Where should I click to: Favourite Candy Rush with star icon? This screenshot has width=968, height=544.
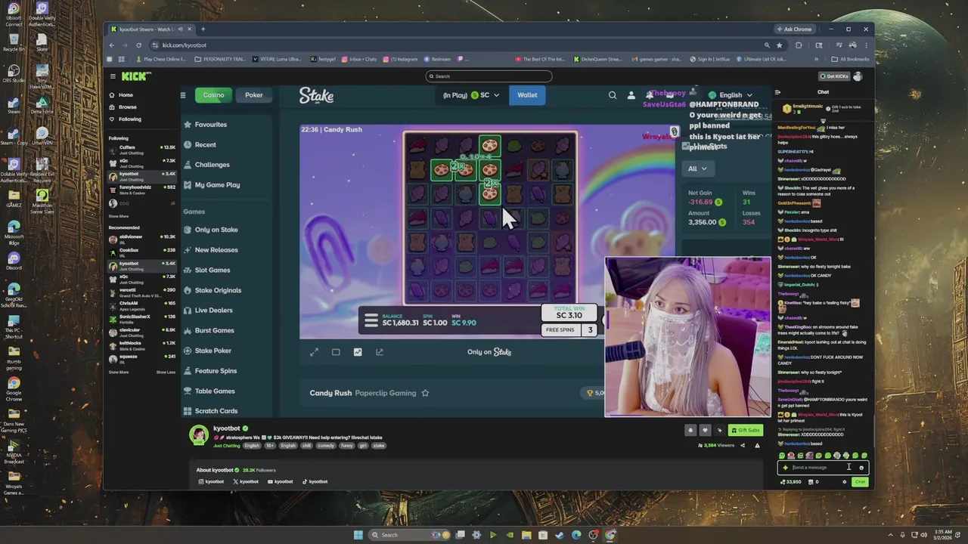coord(425,393)
